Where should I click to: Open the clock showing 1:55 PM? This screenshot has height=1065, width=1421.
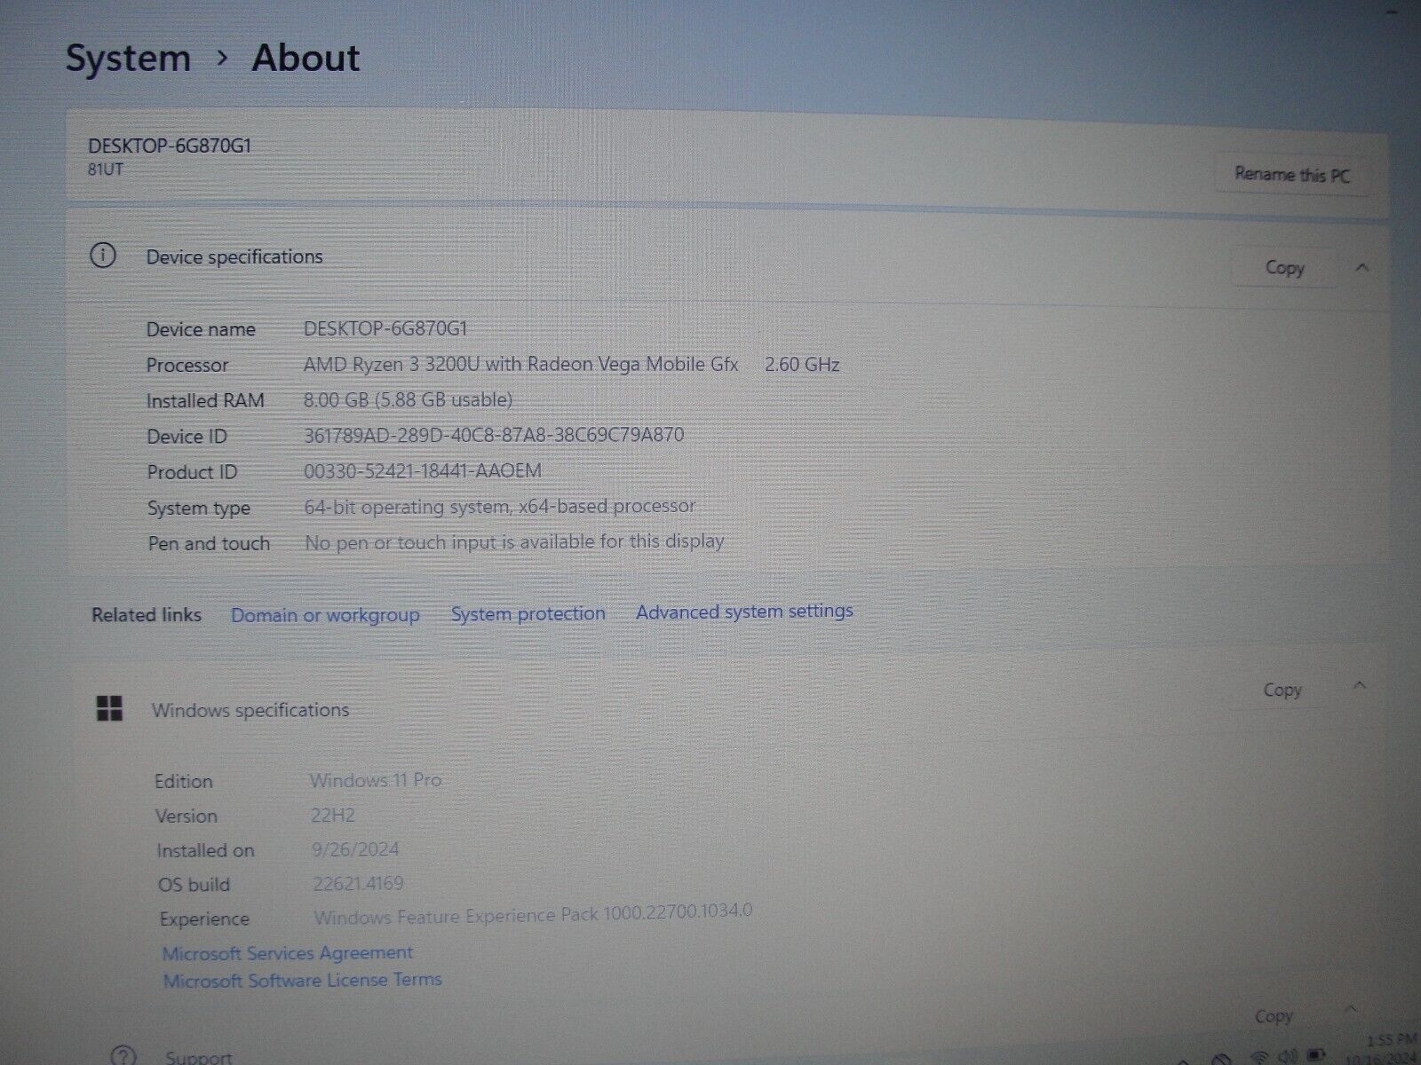click(x=1392, y=1038)
